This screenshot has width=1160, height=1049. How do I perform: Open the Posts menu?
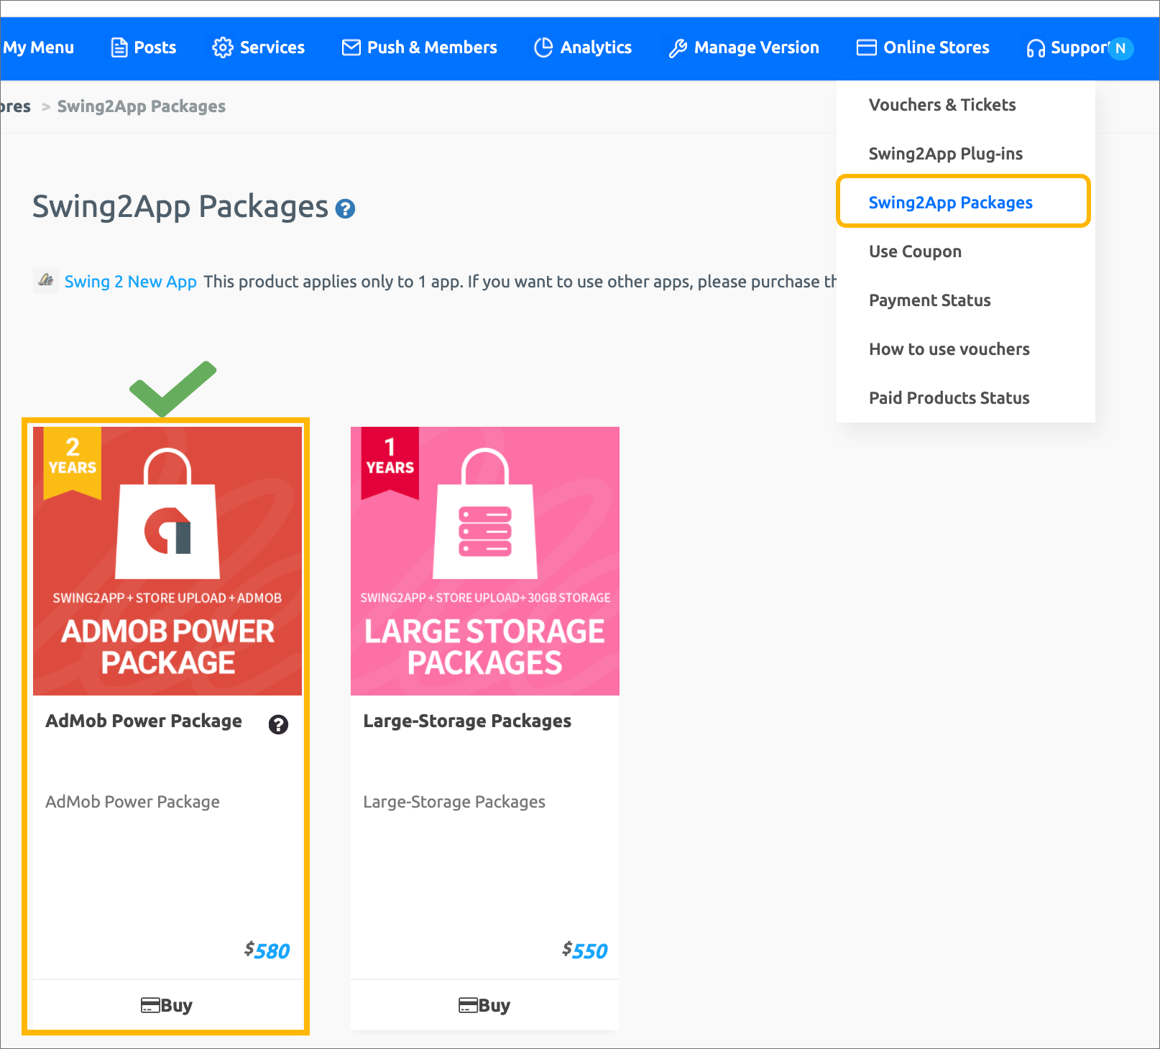point(144,47)
